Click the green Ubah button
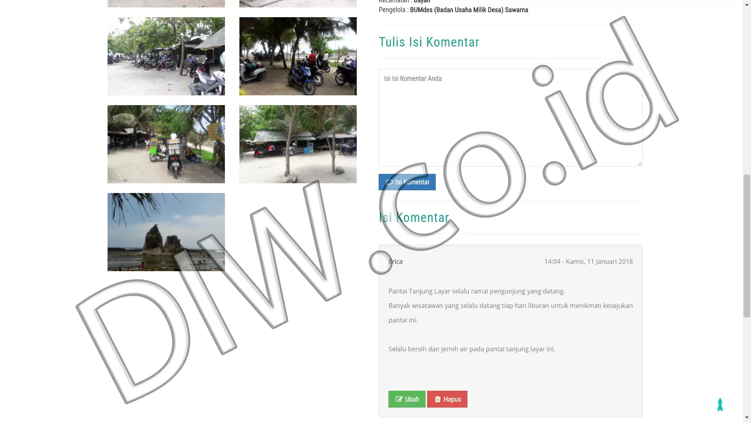Image resolution: width=751 pixels, height=422 pixels. pos(407,399)
